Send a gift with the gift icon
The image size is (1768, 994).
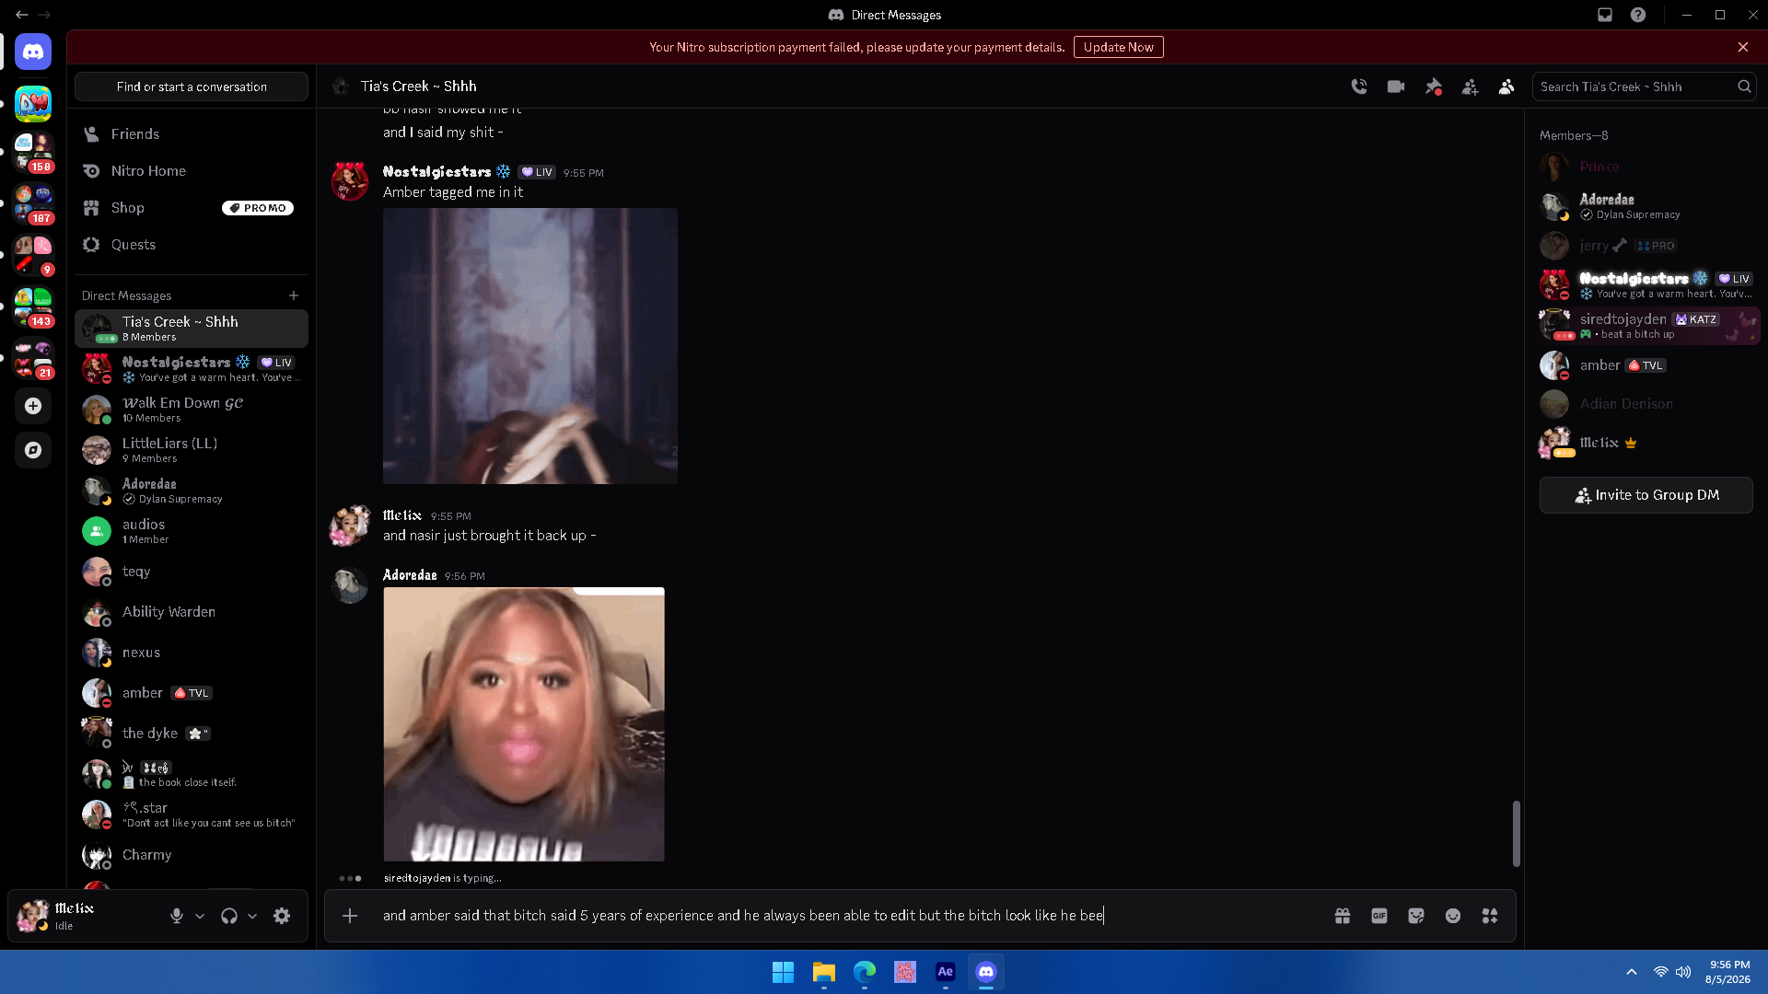tap(1343, 916)
